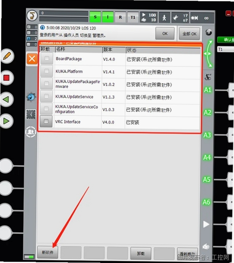Image resolution: width=234 pixels, height=263 pixels.
Task: Select the KUKA.Platform name cell
Action: tap(78, 71)
